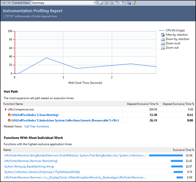Screen dimensions: 196x182
Task: Open System.String.op_Equality function entry
Action: coord(29,167)
